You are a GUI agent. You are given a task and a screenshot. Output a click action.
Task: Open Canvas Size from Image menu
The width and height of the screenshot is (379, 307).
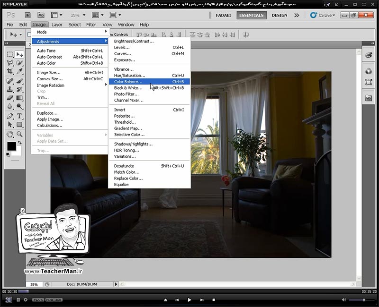pyautogui.click(x=70, y=79)
